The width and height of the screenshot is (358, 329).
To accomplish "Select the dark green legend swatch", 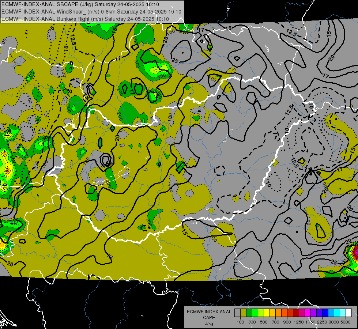I will [x=249, y=313].
